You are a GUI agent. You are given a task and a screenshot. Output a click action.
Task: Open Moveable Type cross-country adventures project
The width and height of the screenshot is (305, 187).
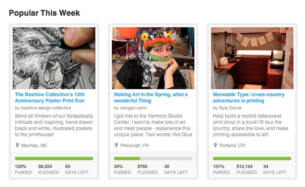[248, 98]
